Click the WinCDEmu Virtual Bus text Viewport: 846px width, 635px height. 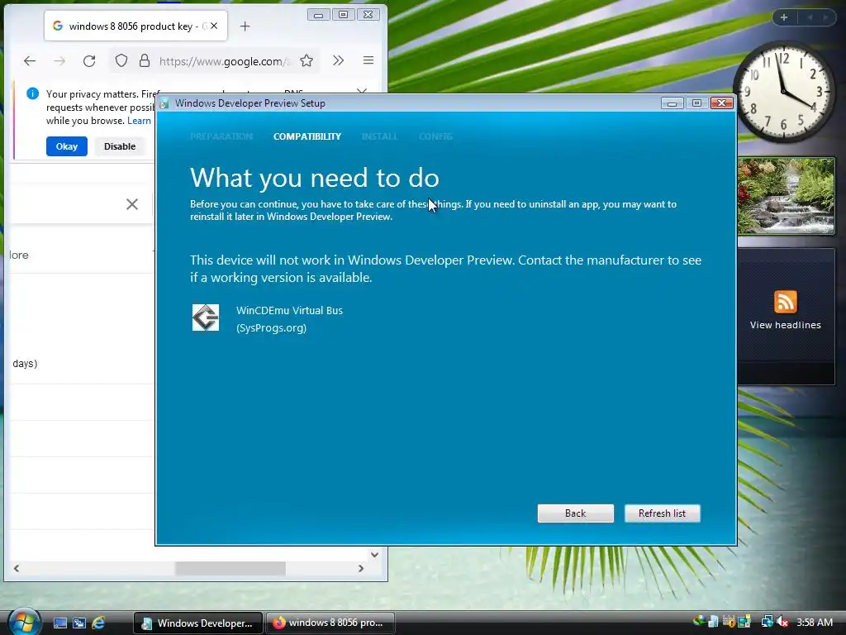[x=289, y=311]
